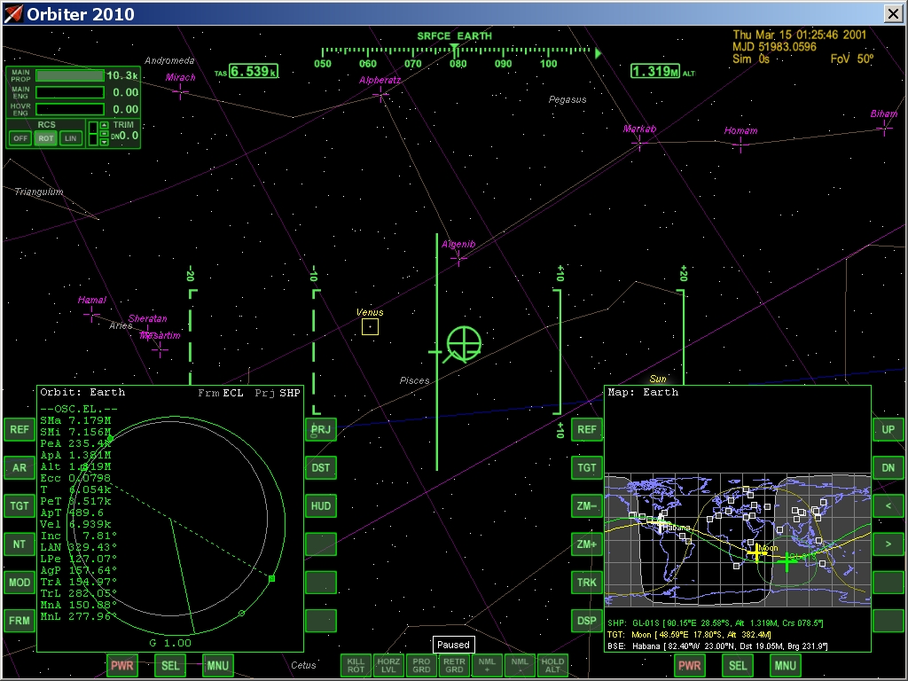Set RCS mode to ROT
The height and width of the screenshot is (681, 908).
46,137
